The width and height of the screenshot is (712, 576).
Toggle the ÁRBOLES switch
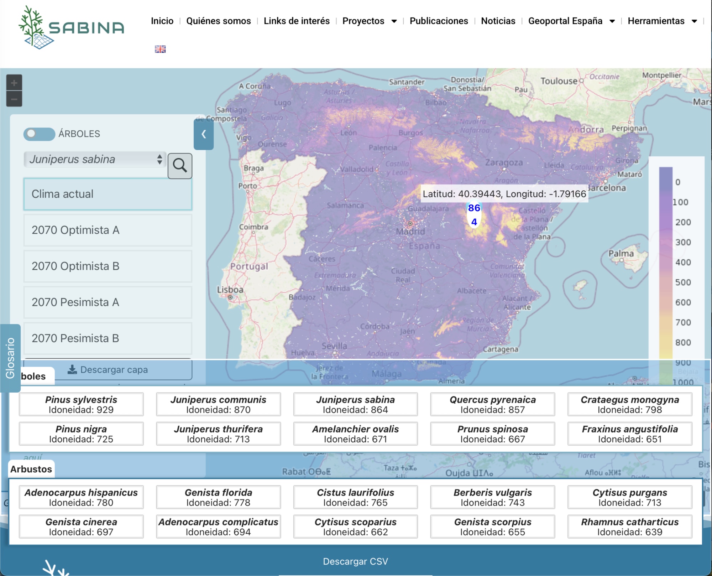[39, 134]
